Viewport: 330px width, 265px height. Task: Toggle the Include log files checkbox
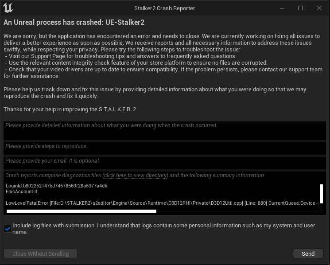pyautogui.click(x=8, y=229)
